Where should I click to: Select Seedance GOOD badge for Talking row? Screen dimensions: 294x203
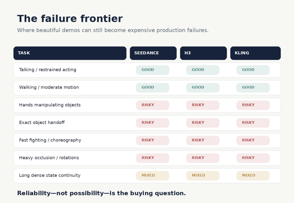tap(153, 70)
